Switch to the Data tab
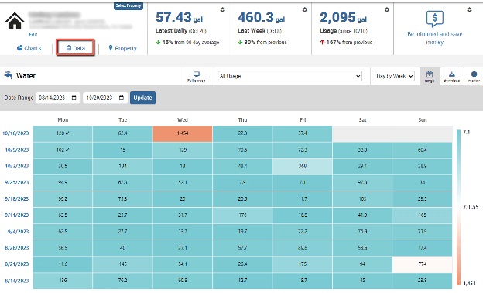 tap(76, 48)
